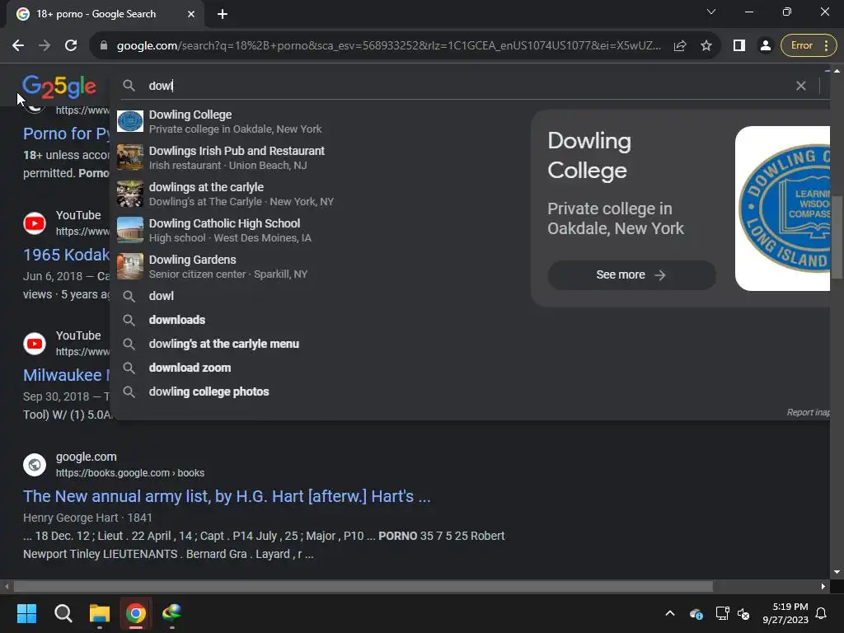
Task: Select Dowling Gardens suggestion
Action: [x=321, y=266]
